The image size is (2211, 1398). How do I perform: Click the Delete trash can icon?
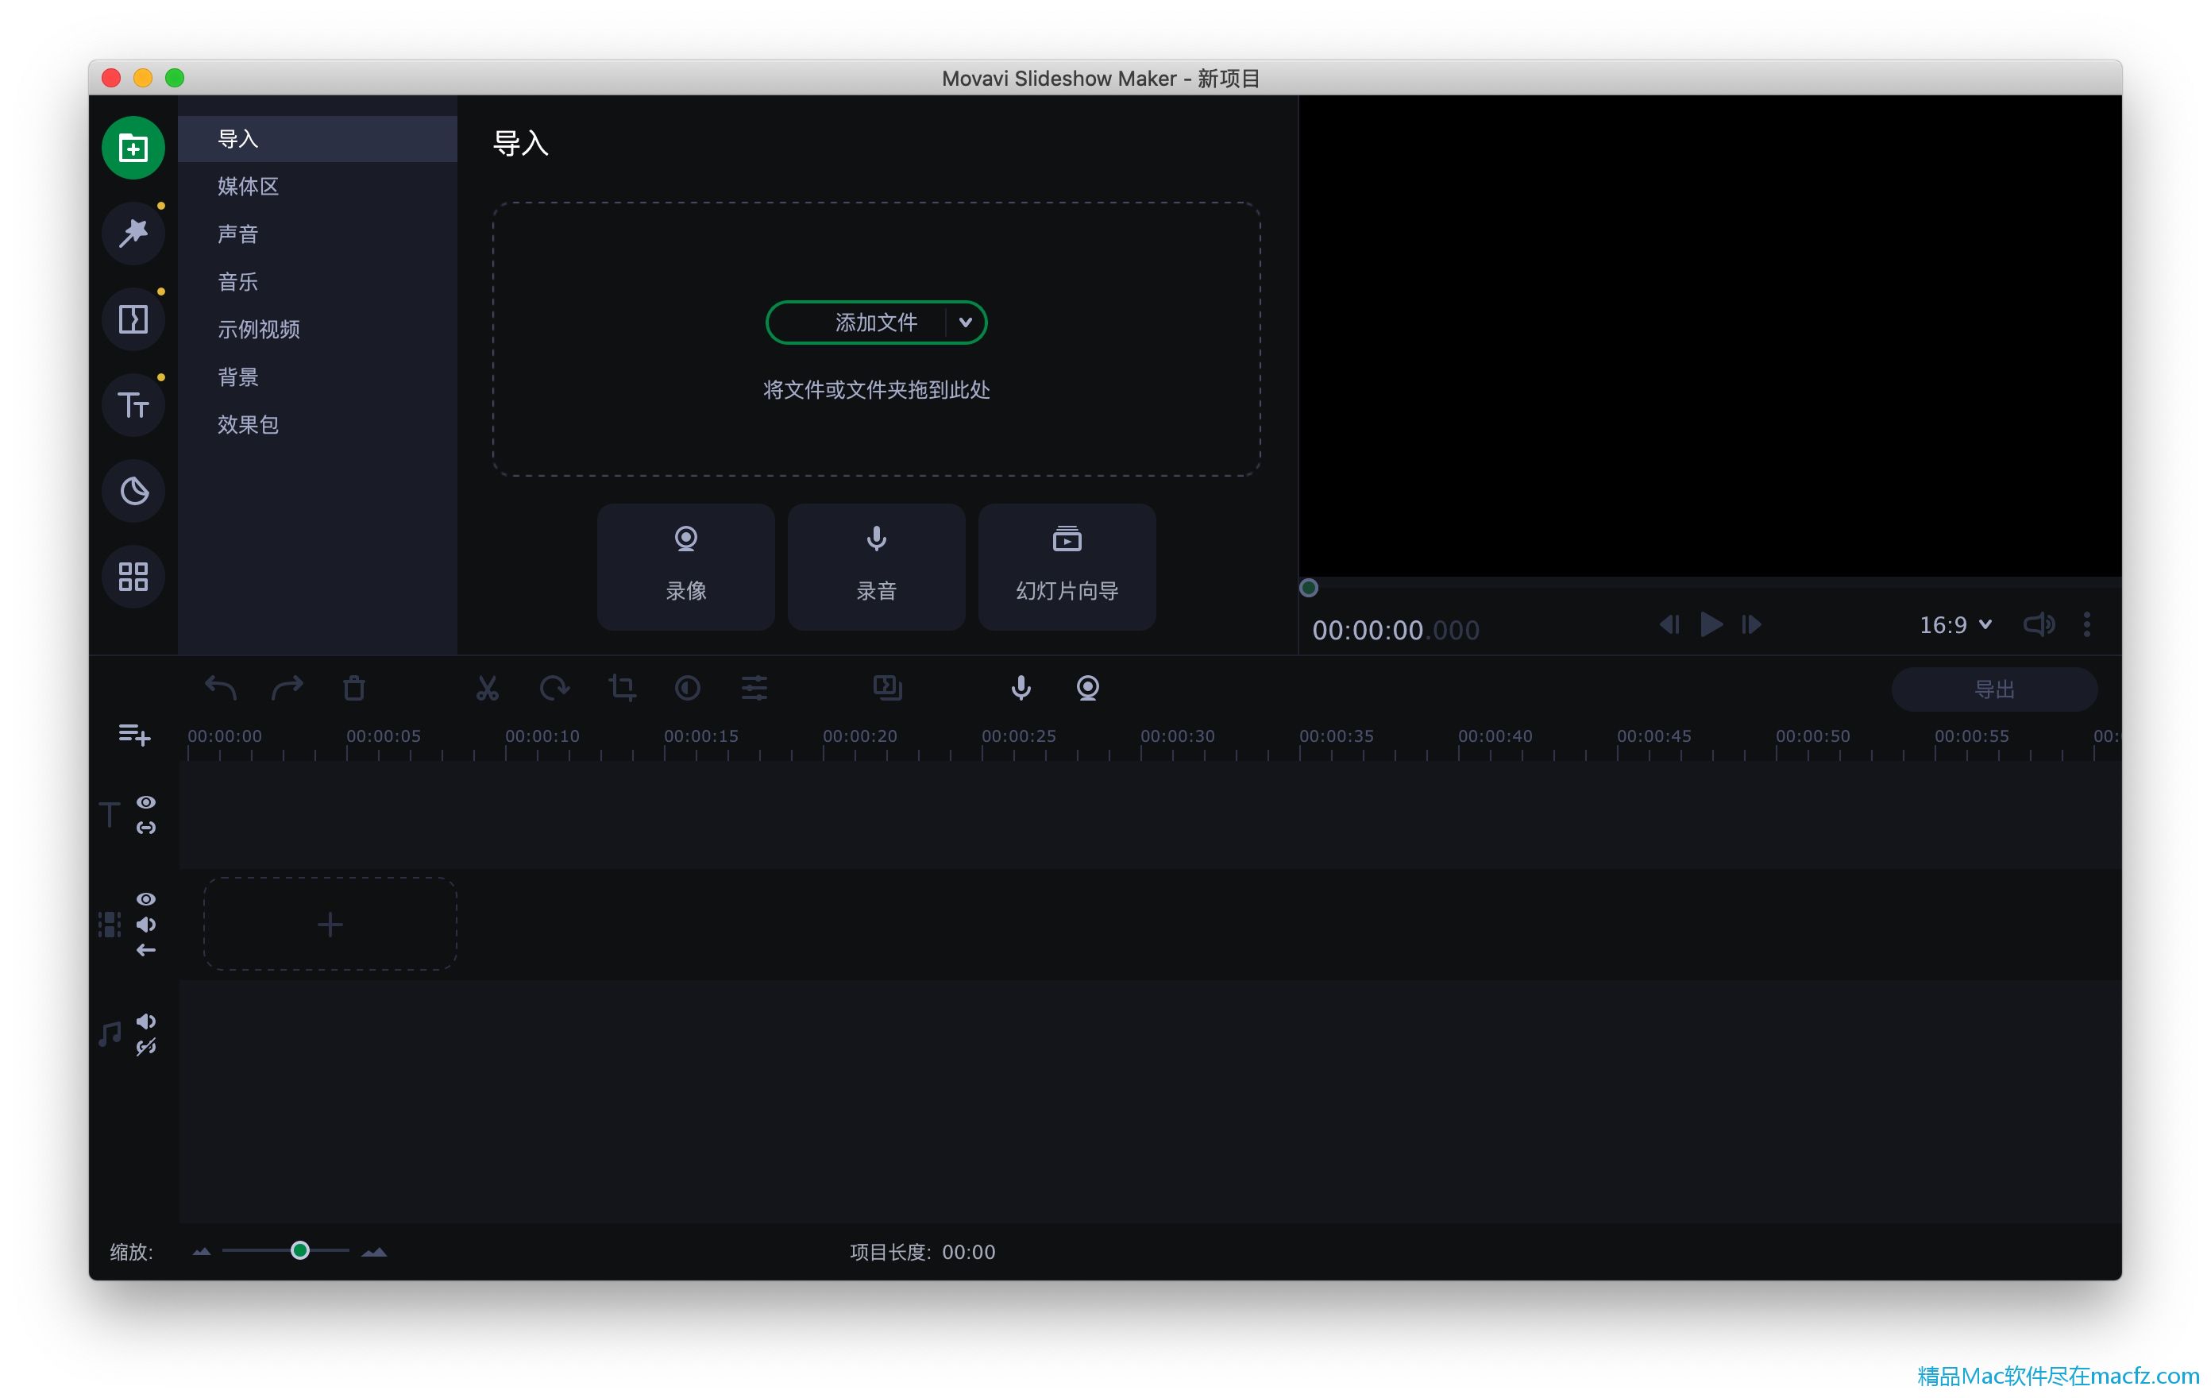click(354, 688)
